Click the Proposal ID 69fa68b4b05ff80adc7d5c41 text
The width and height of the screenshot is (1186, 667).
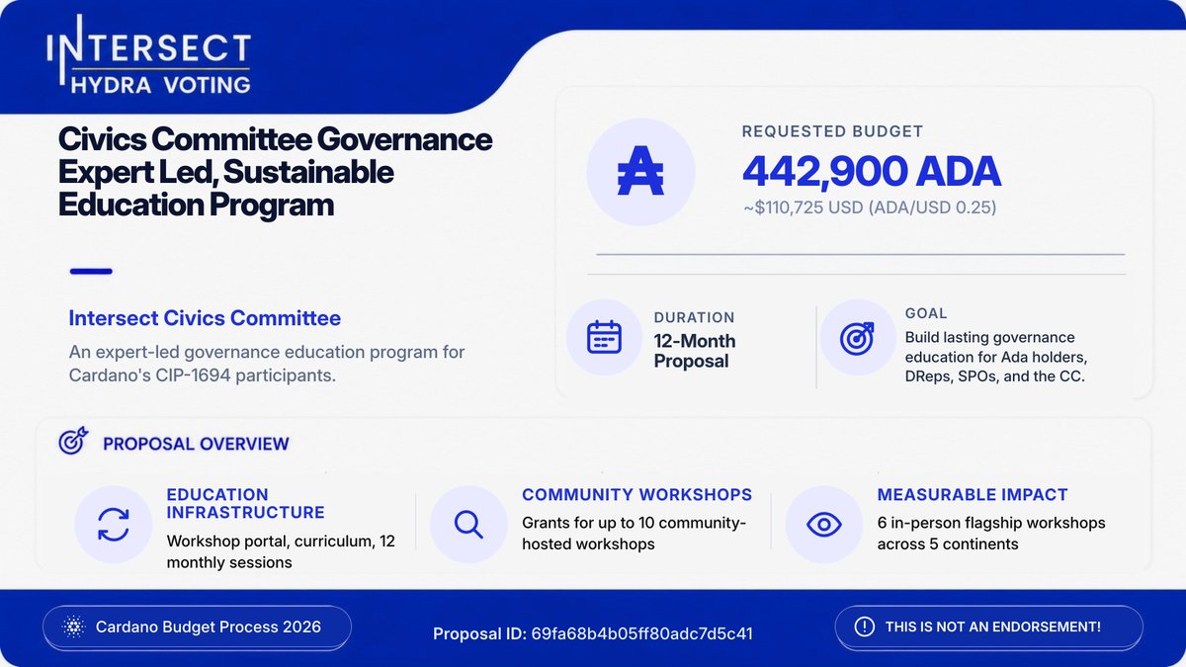[593, 633]
